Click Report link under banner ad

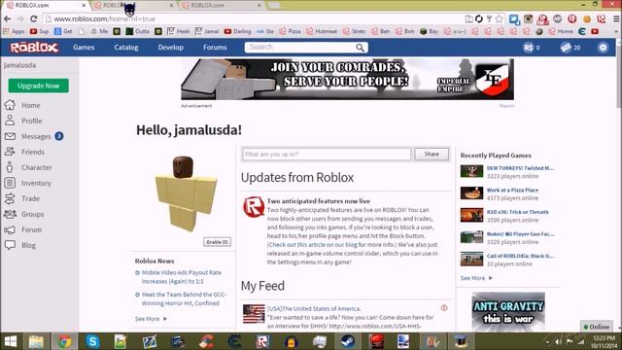506,106
